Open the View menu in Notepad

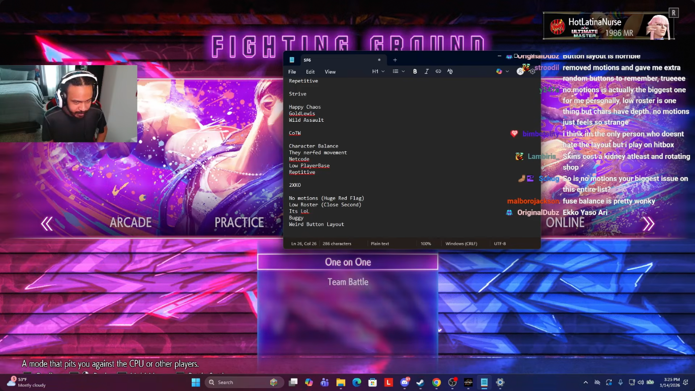pyautogui.click(x=330, y=72)
